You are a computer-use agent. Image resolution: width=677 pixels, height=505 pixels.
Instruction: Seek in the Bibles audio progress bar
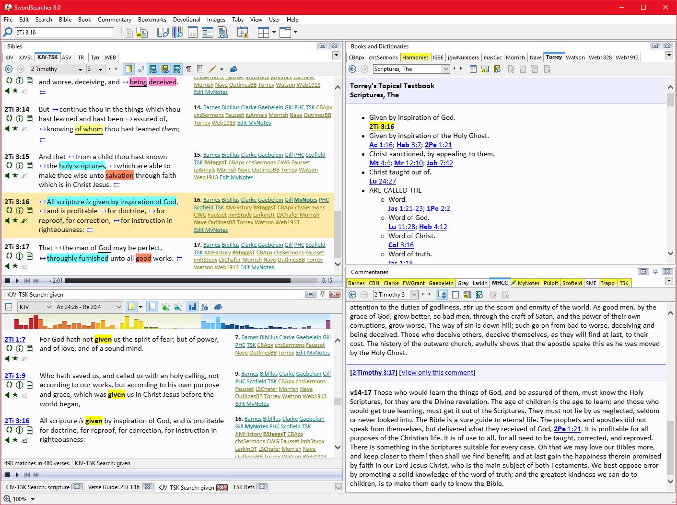(191, 281)
